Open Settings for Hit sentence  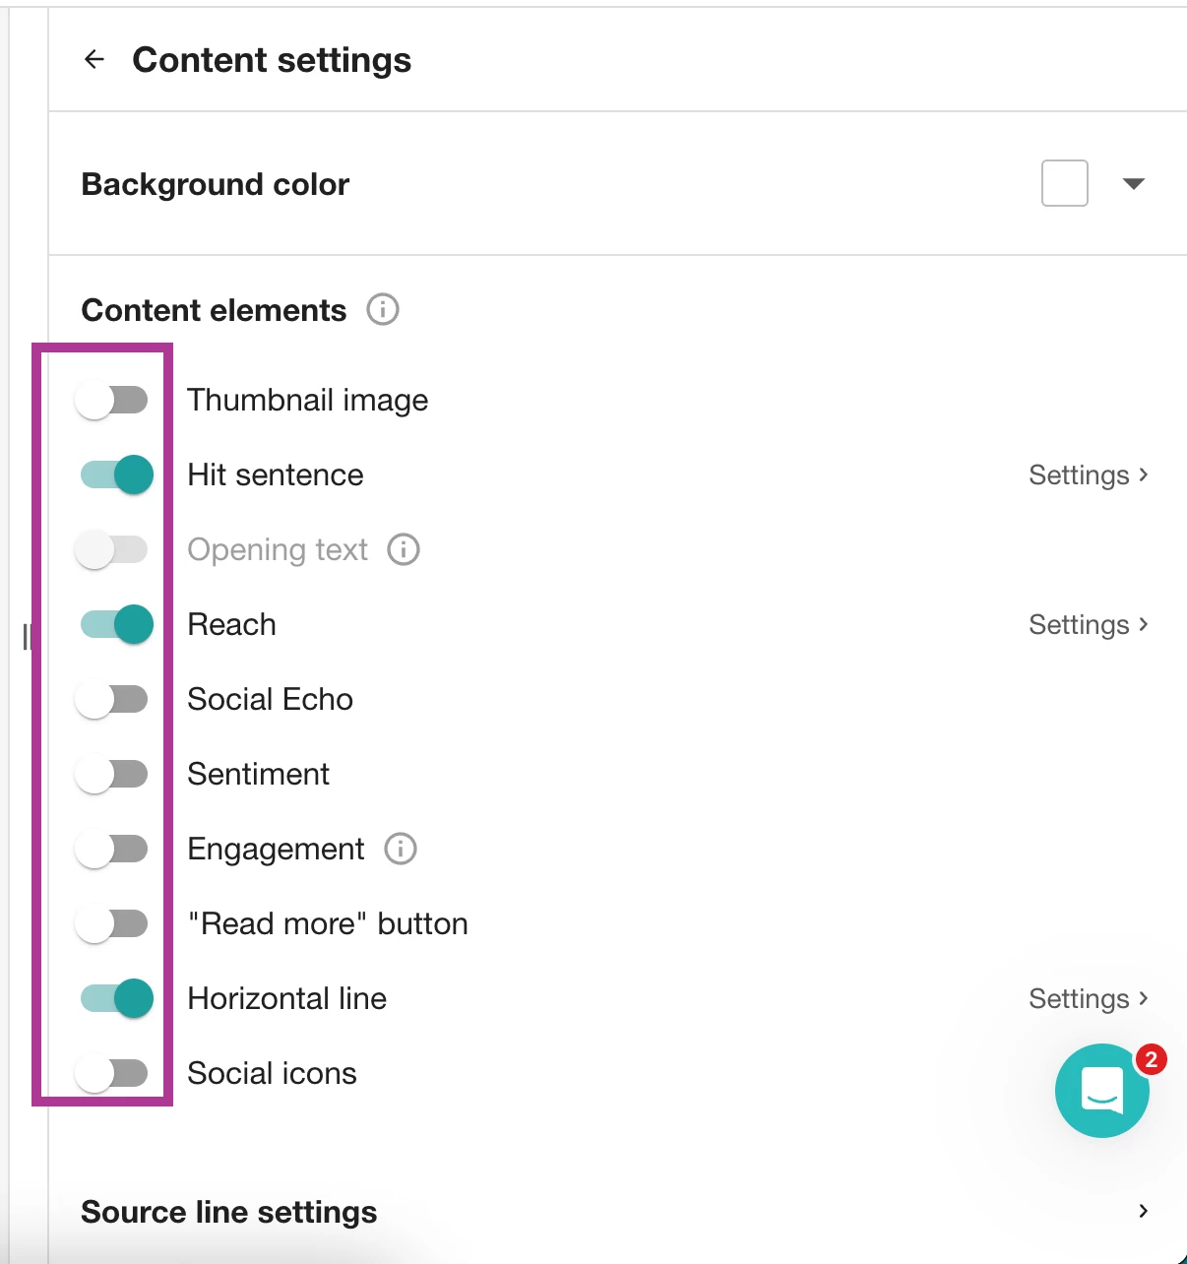[x=1088, y=474]
